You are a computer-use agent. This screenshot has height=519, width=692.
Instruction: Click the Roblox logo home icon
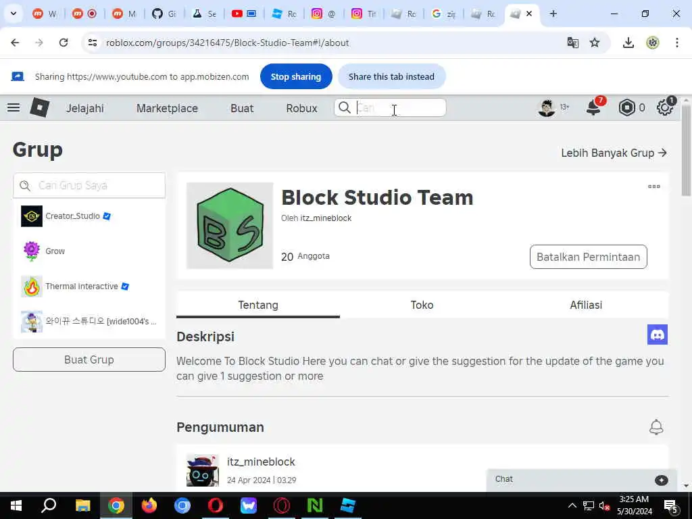[x=40, y=107]
